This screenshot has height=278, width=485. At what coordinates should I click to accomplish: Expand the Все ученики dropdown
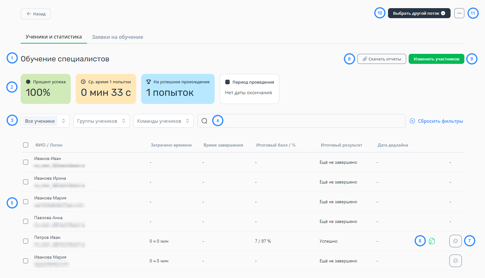[45, 121]
